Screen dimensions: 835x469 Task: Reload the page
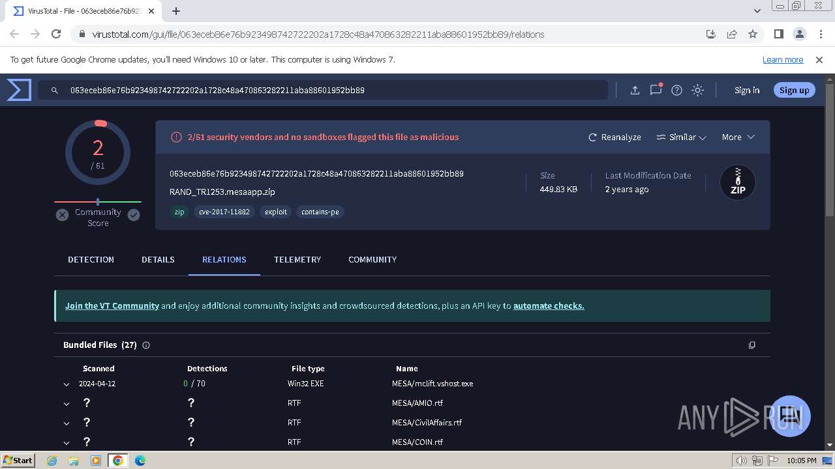(x=56, y=34)
